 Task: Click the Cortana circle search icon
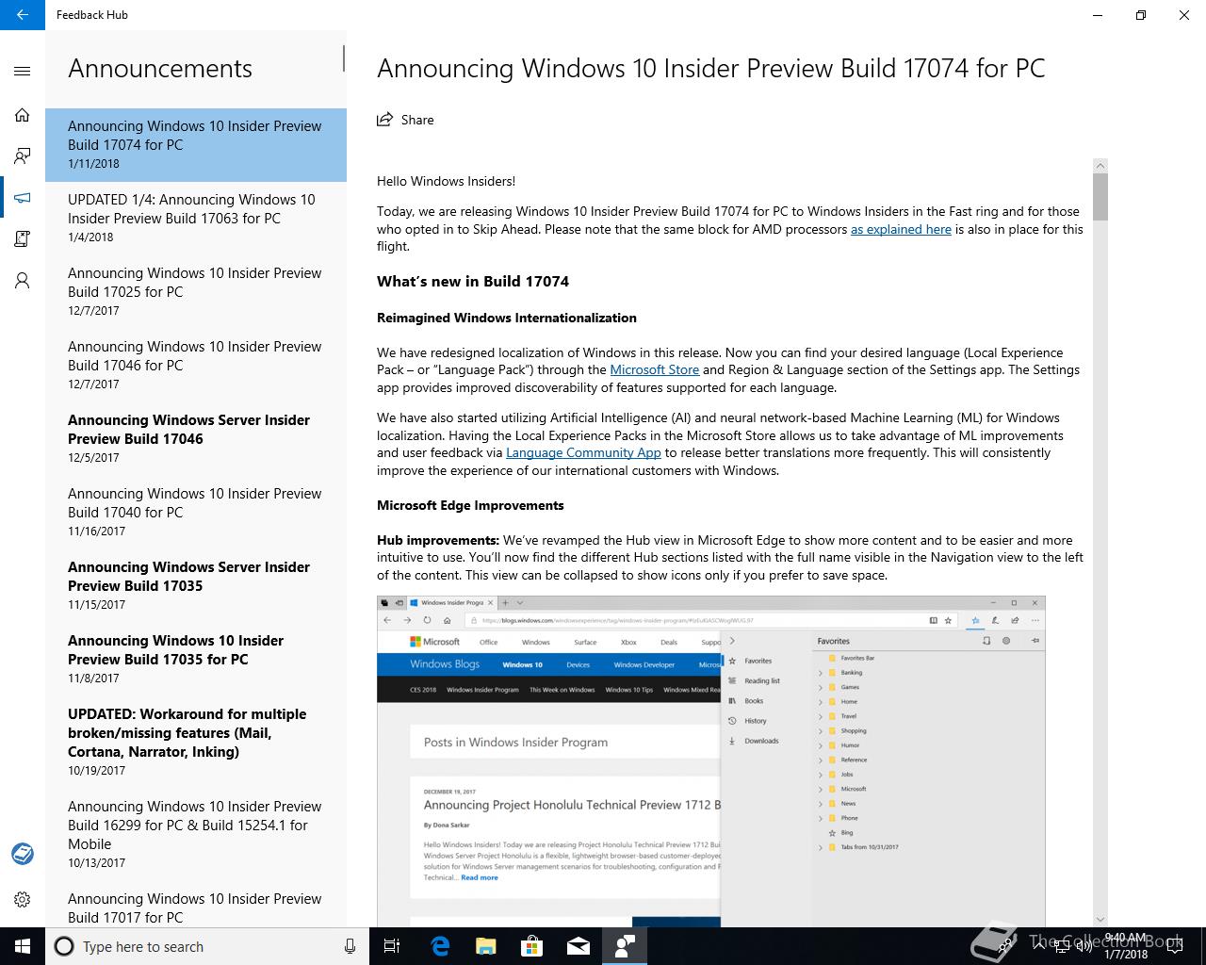[x=64, y=946]
